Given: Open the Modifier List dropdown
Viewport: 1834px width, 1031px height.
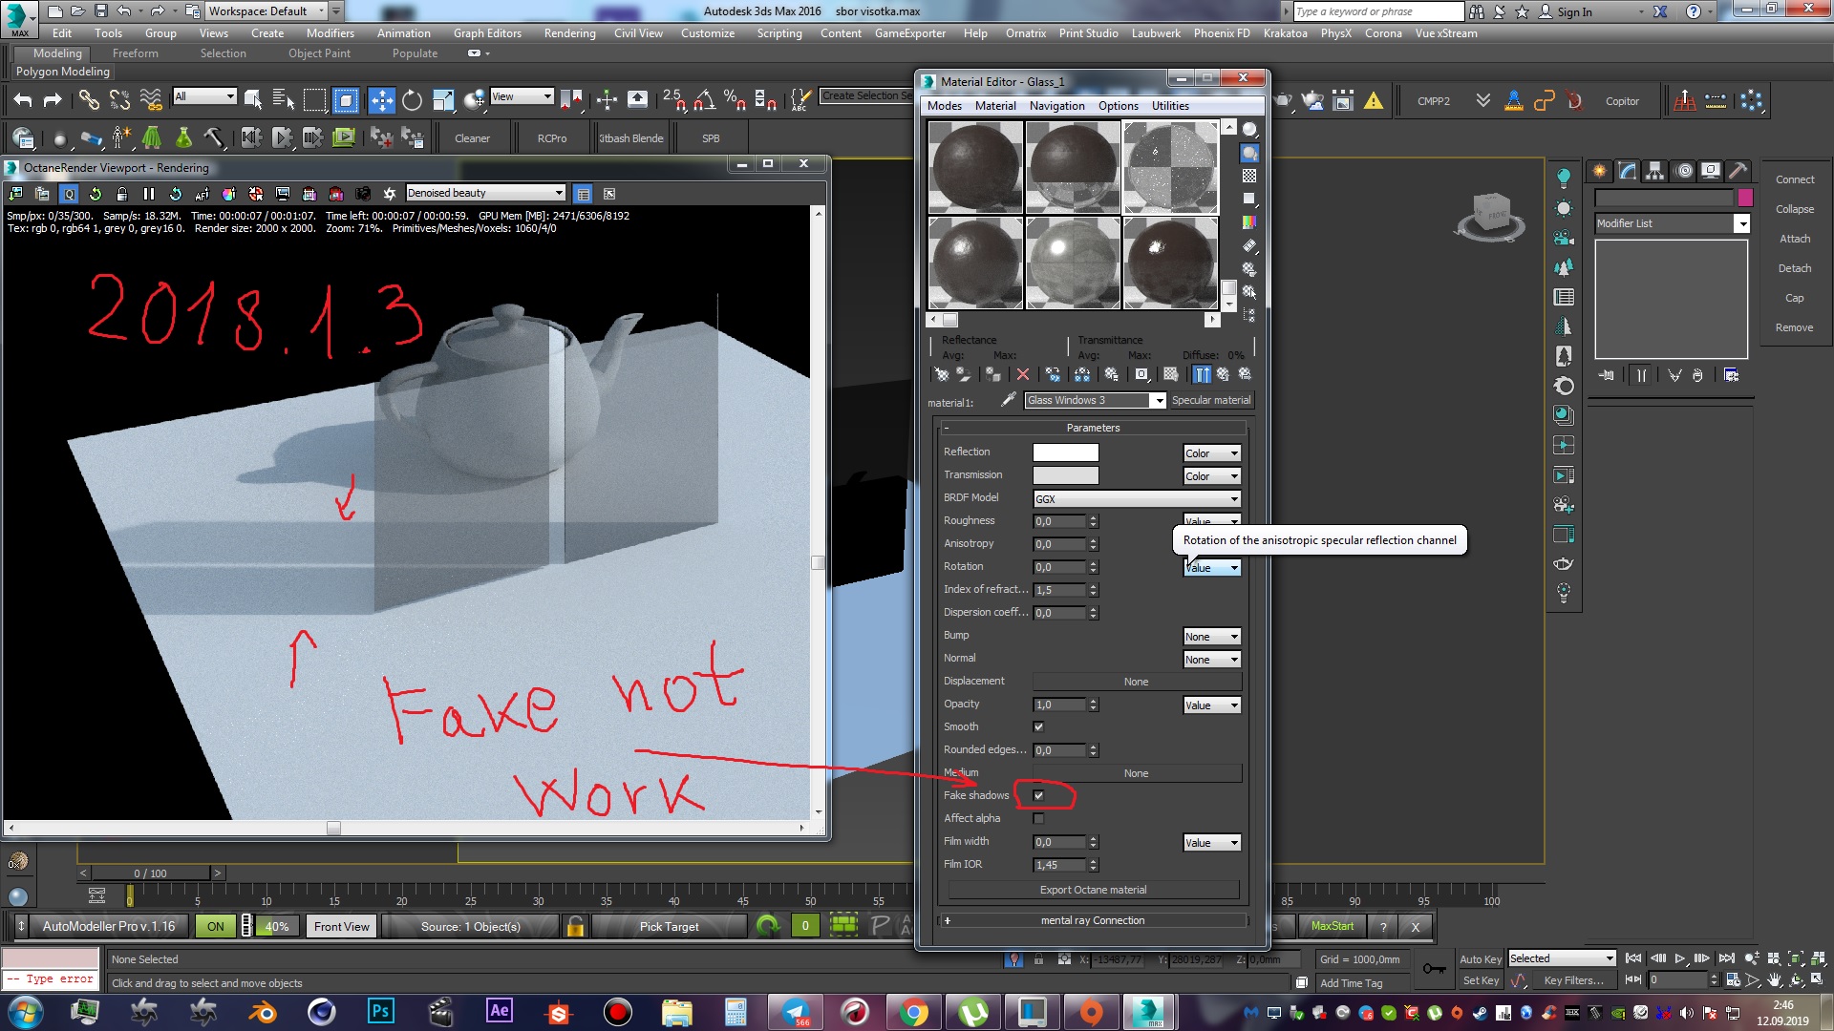Looking at the screenshot, I should [x=1672, y=223].
